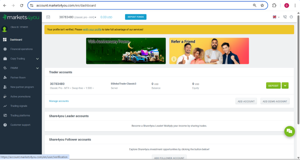Click the power logout icon
300x160 pixels.
(291, 17)
